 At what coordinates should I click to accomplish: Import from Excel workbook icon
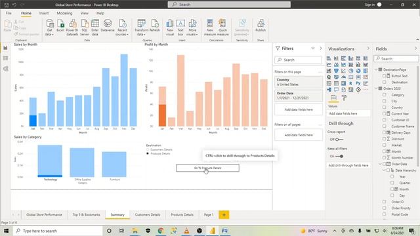point(60,26)
